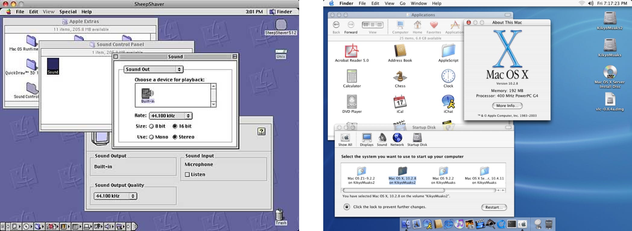Image resolution: width=632 pixels, height=231 pixels.
Task: Open the Rate 44.100 kHz popup
Action: (171, 116)
